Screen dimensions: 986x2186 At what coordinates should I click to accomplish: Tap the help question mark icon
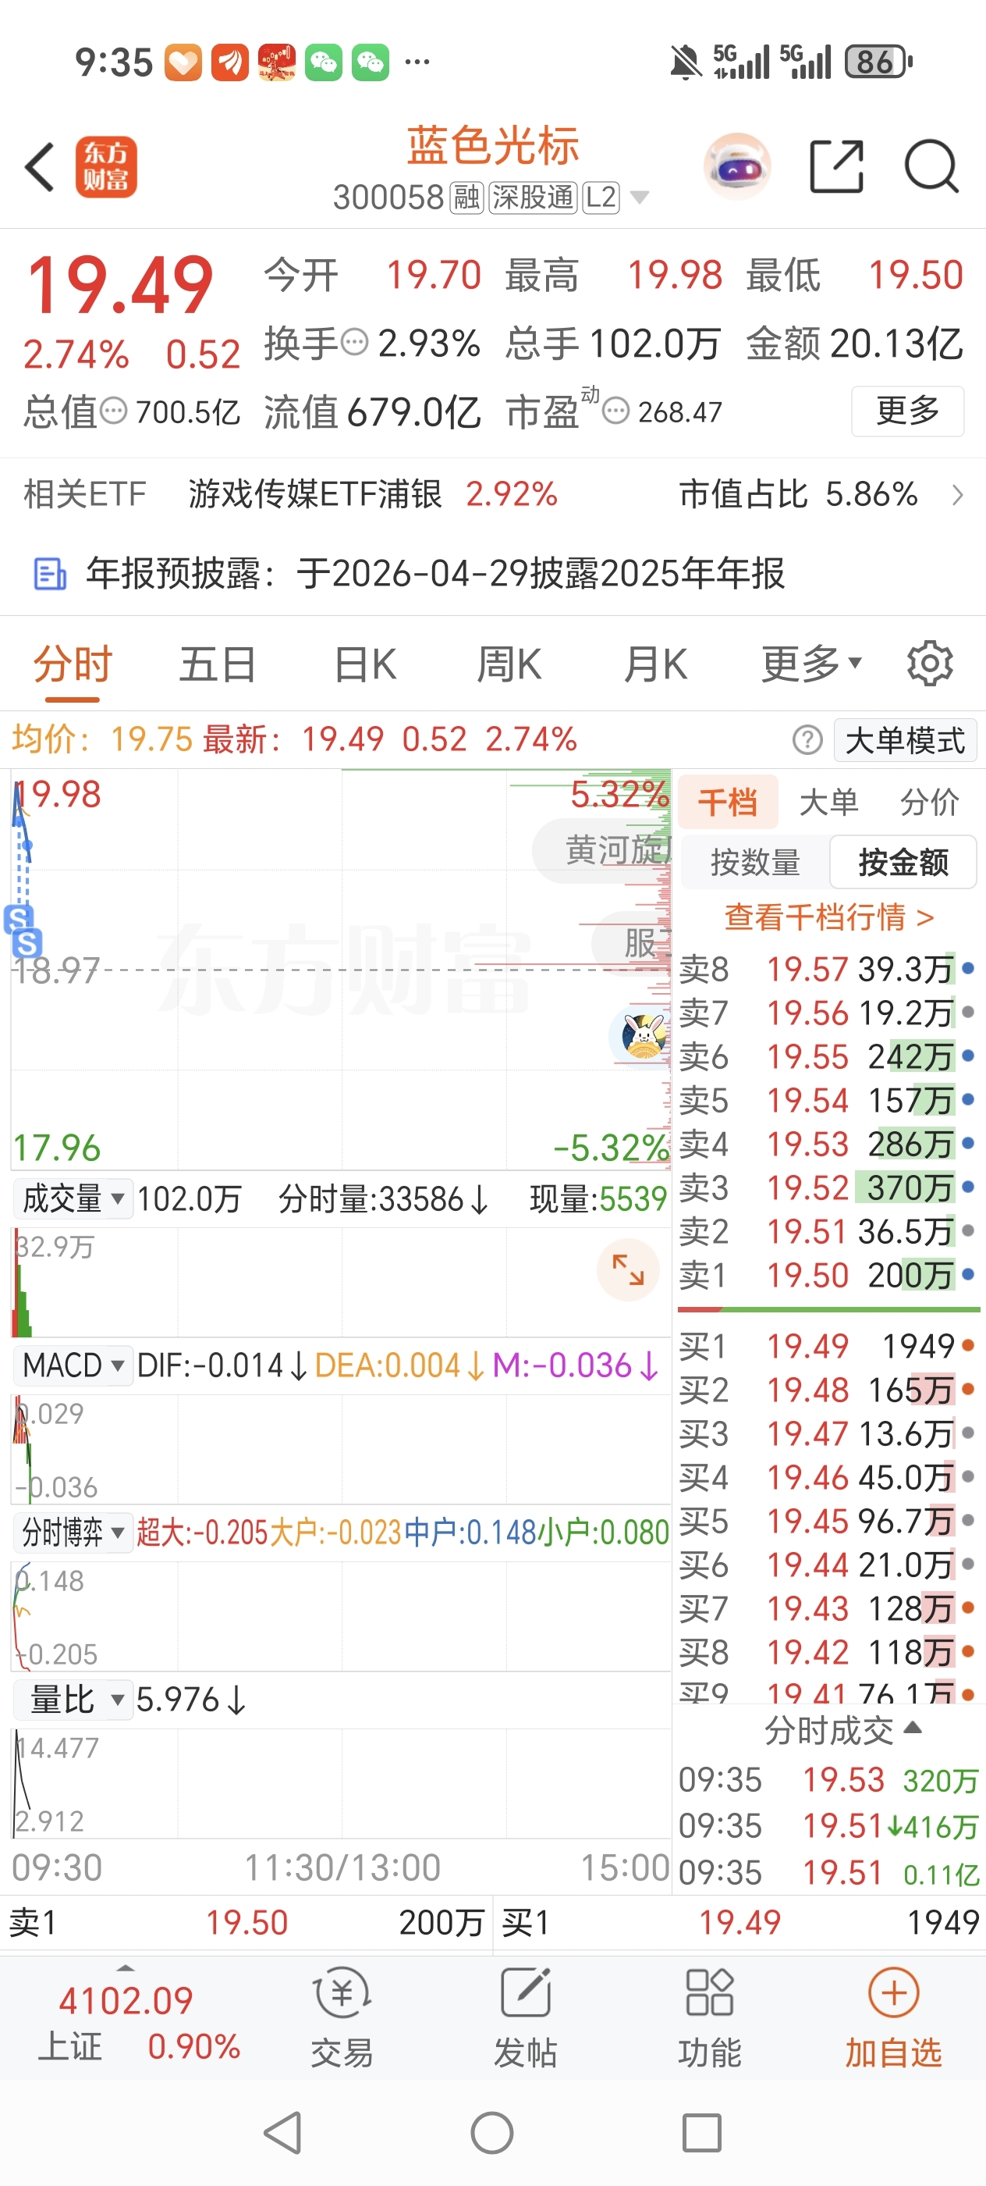(x=807, y=740)
